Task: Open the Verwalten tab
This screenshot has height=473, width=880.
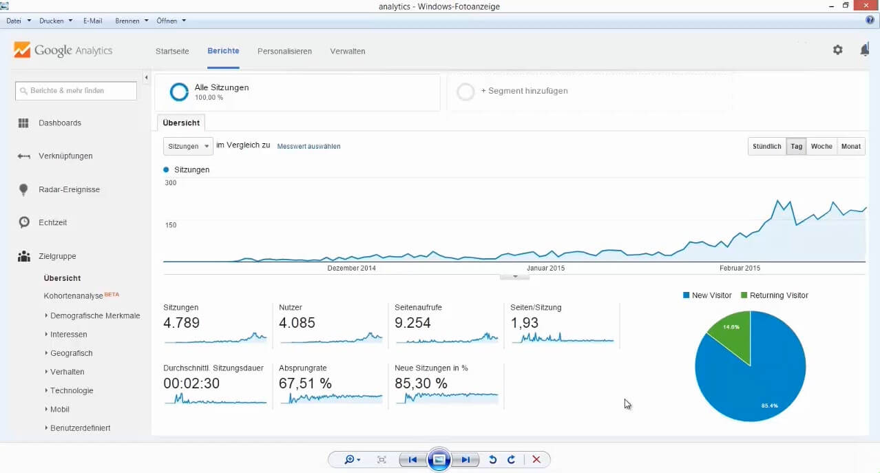Action: coord(348,51)
